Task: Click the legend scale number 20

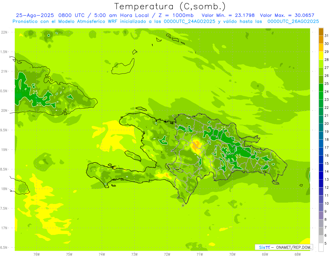Action: 326,124
